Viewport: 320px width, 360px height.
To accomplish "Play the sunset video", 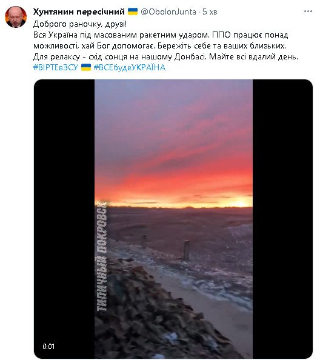I will pyautogui.click(x=173, y=219).
